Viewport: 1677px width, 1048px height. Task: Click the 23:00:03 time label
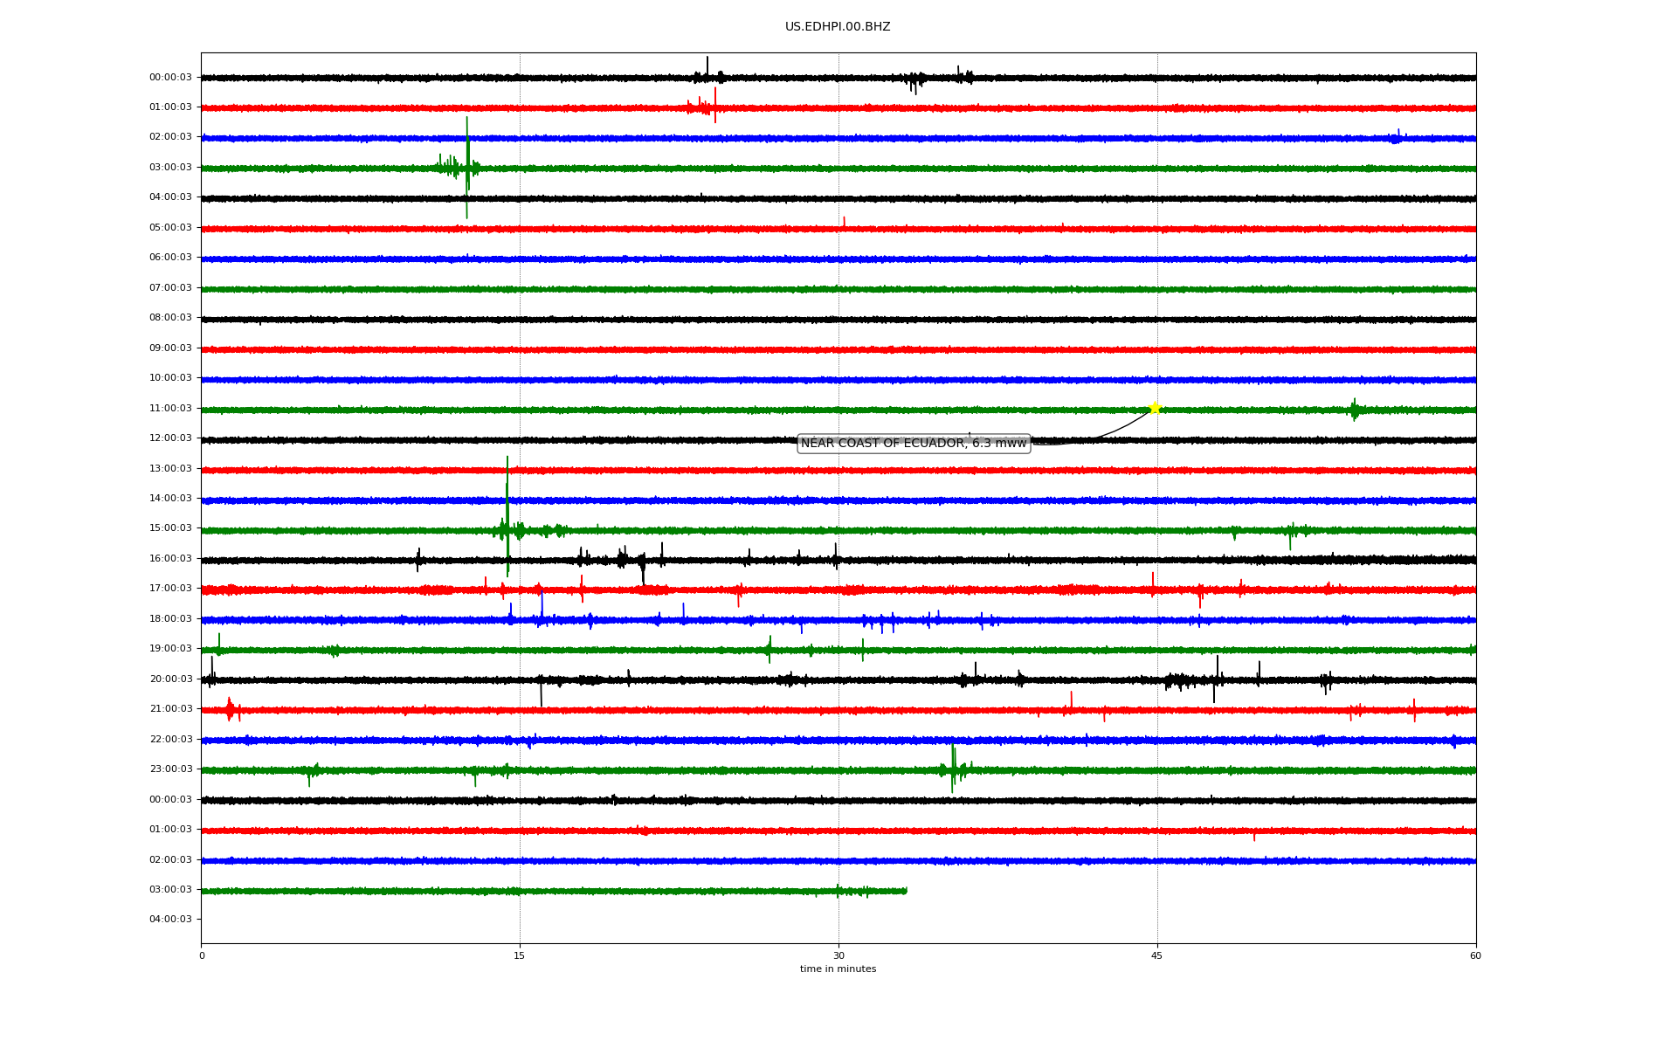(x=170, y=769)
